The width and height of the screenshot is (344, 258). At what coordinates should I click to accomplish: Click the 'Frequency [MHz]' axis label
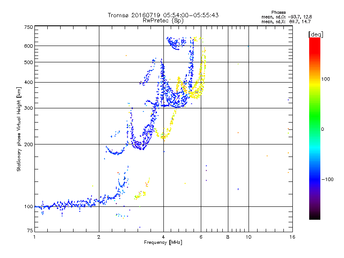pyautogui.click(x=163, y=243)
